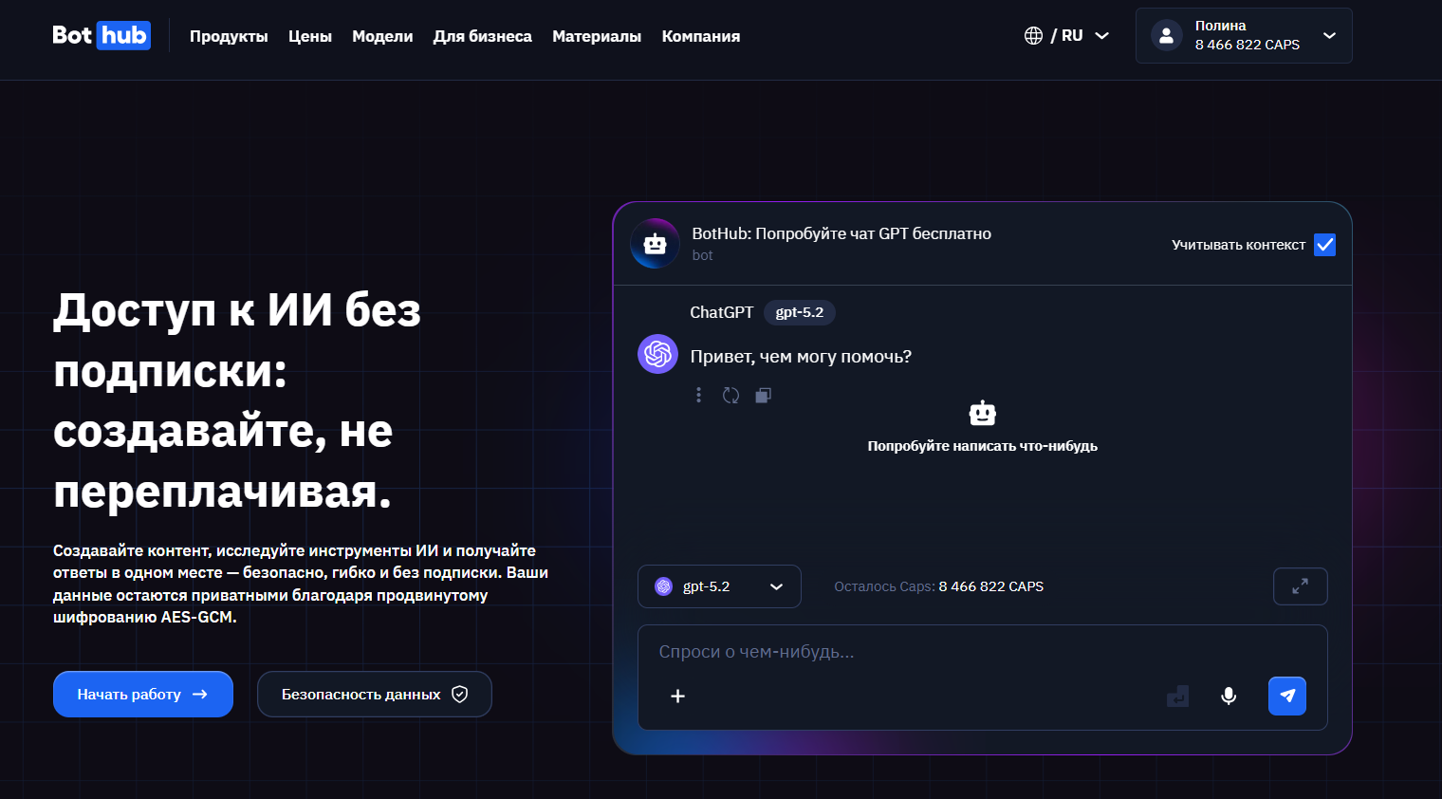
Task: Open the three-dot message options menu
Action: click(x=699, y=395)
